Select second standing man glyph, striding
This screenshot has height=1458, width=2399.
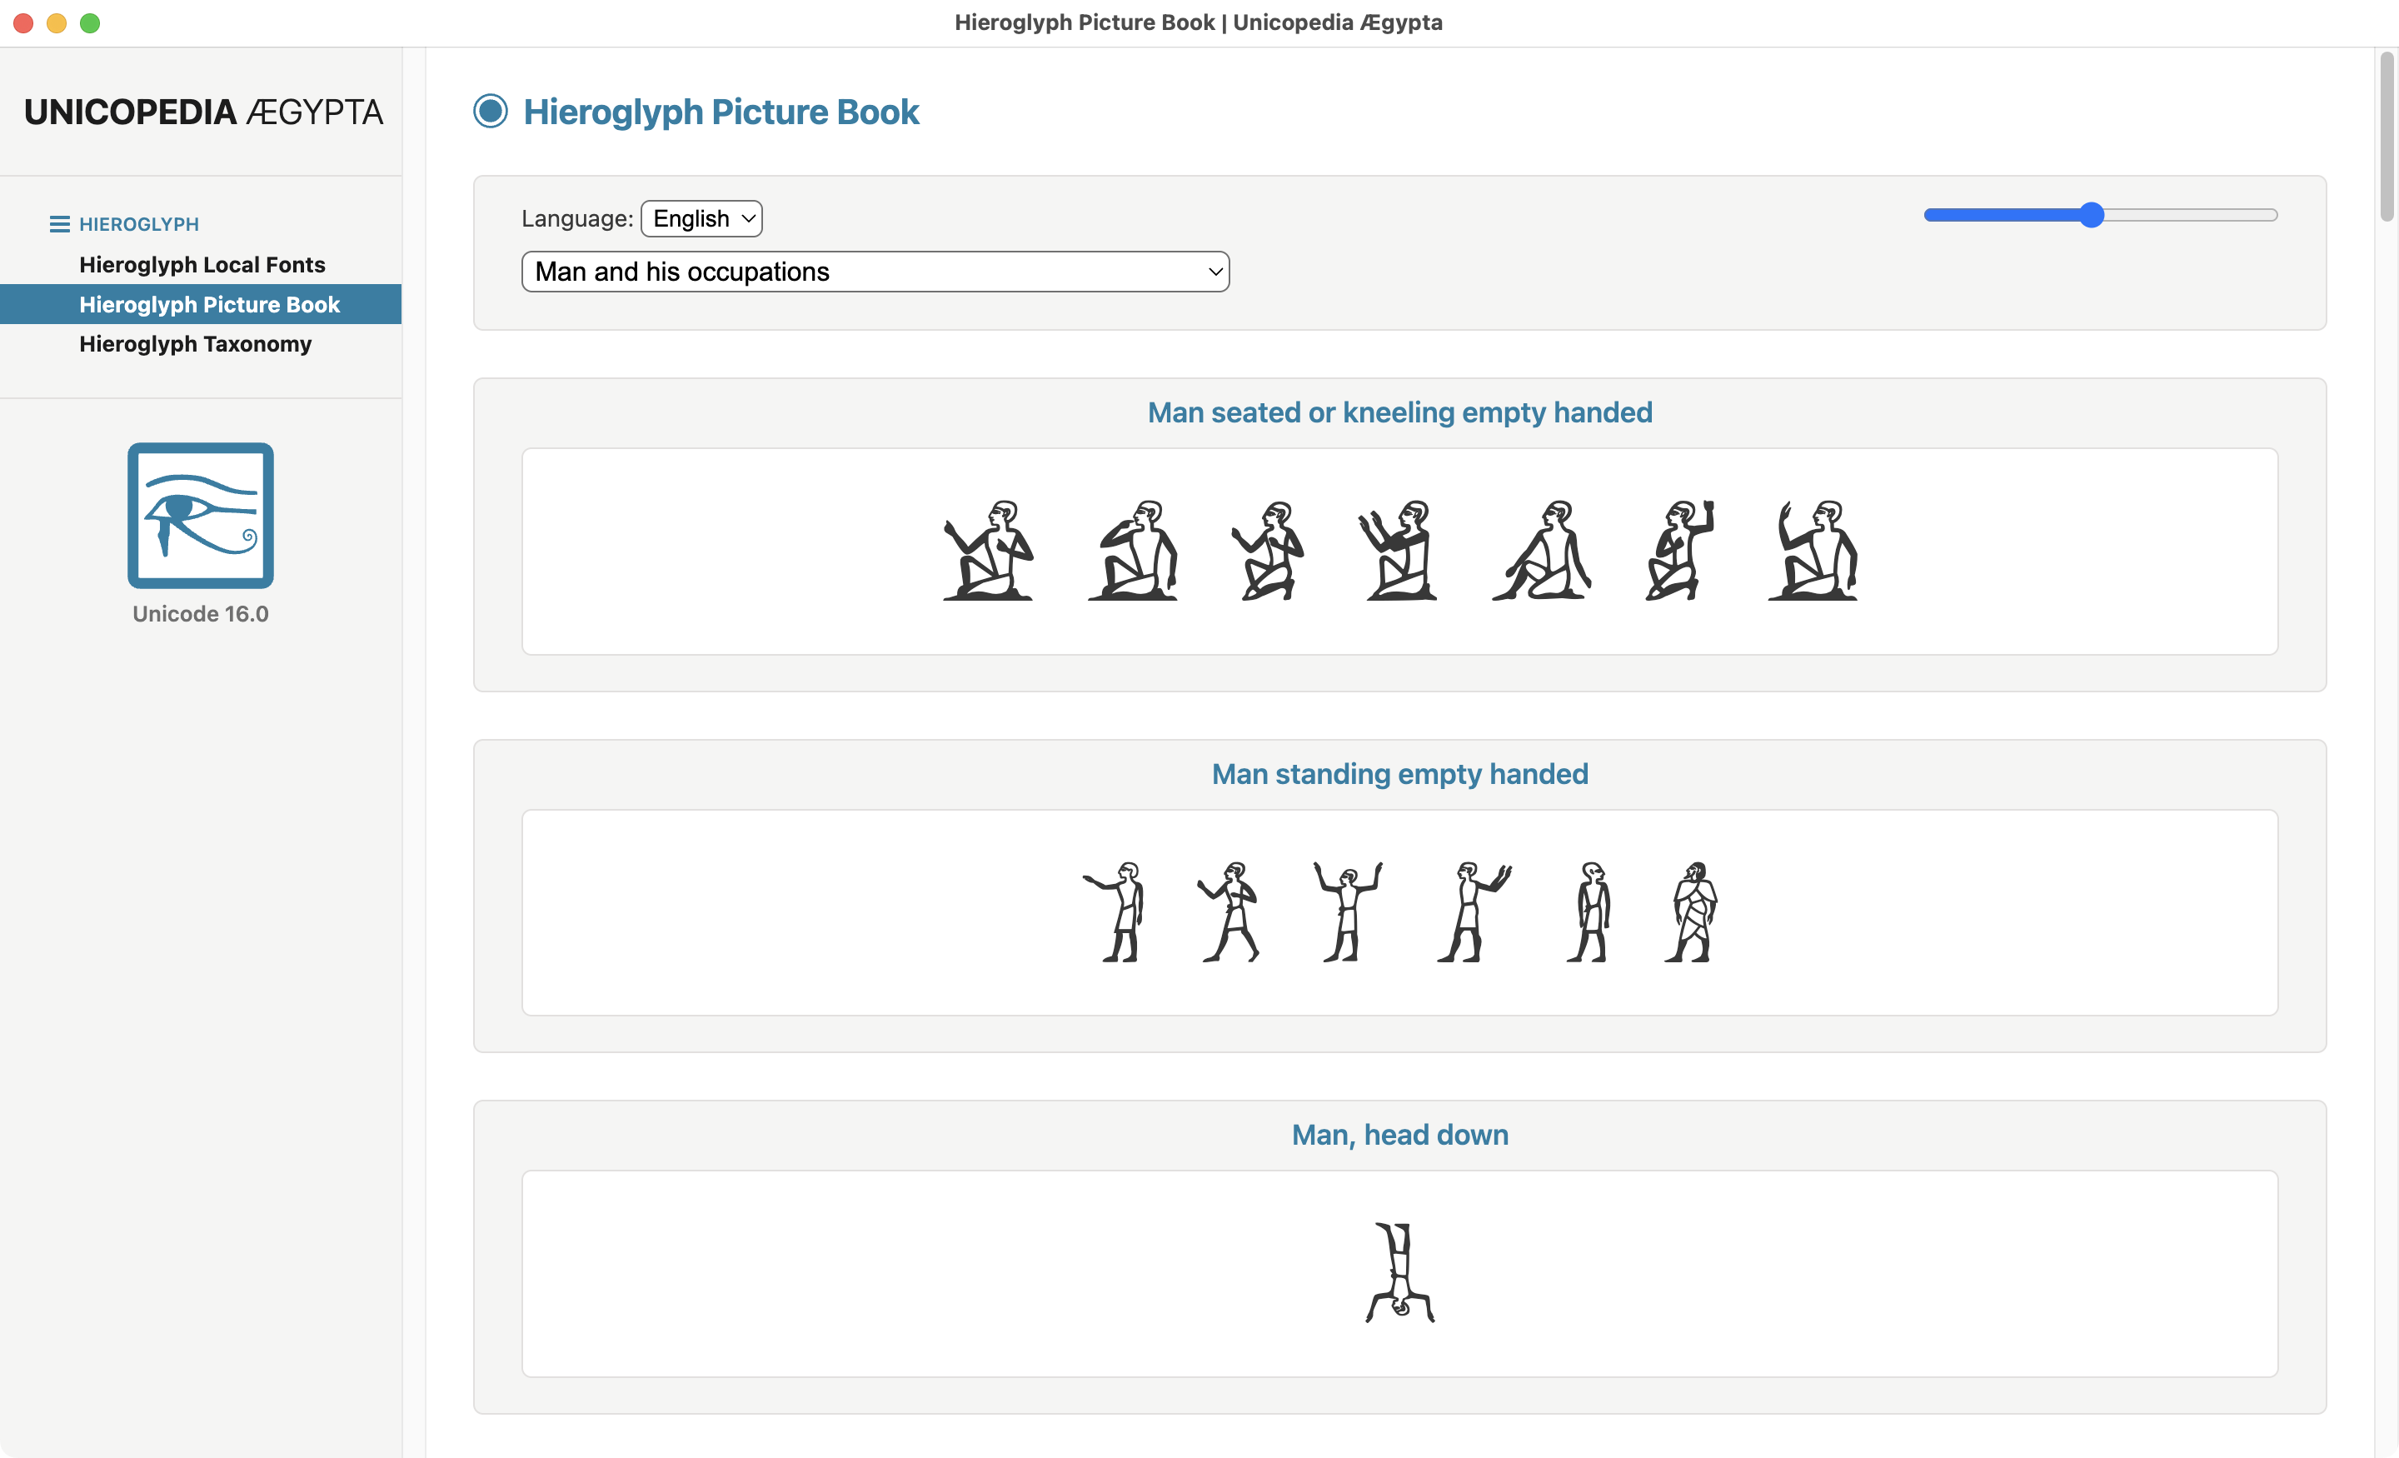[x=1229, y=911]
